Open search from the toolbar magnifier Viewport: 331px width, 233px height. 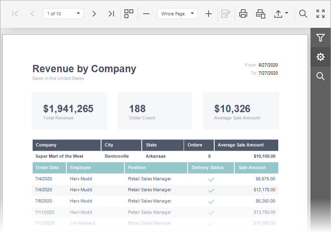pos(303,14)
